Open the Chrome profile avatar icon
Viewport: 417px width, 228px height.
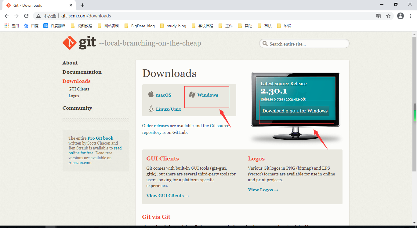click(x=401, y=16)
